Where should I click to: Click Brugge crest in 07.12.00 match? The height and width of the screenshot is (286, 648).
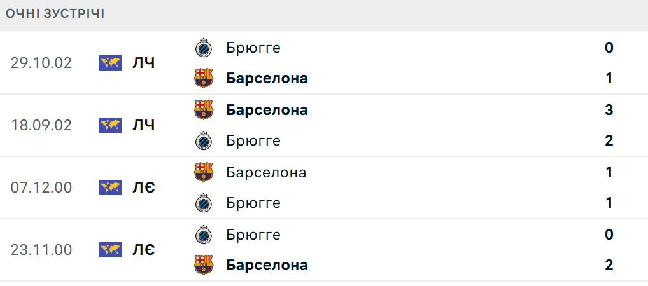tap(204, 203)
